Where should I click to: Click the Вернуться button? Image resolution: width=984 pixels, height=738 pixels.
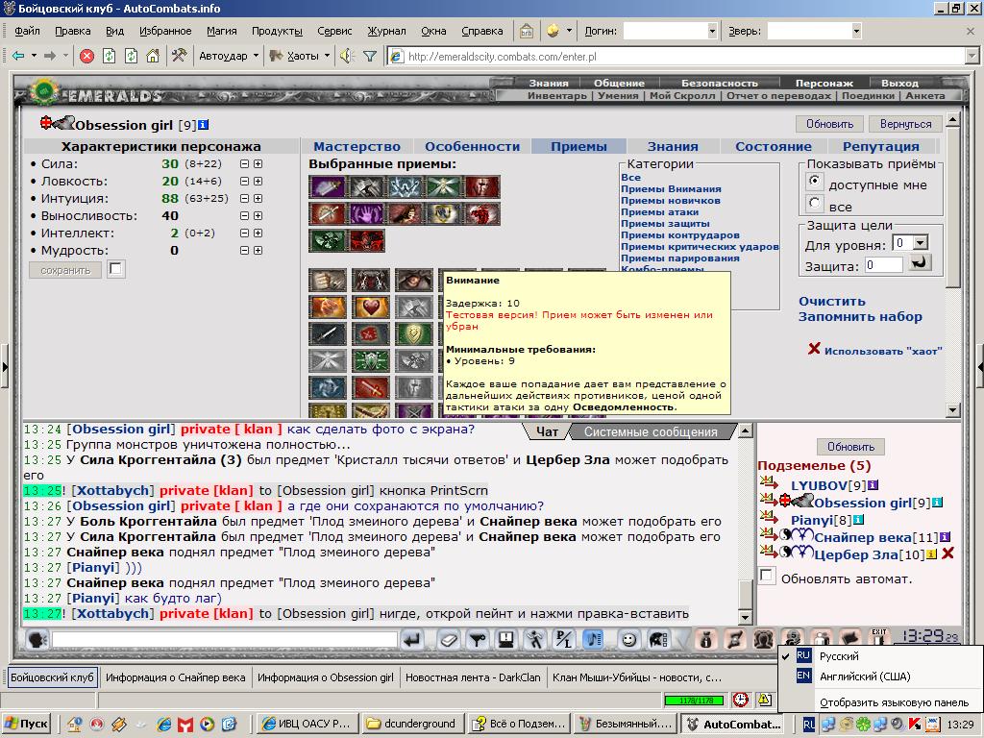pyautogui.click(x=905, y=124)
